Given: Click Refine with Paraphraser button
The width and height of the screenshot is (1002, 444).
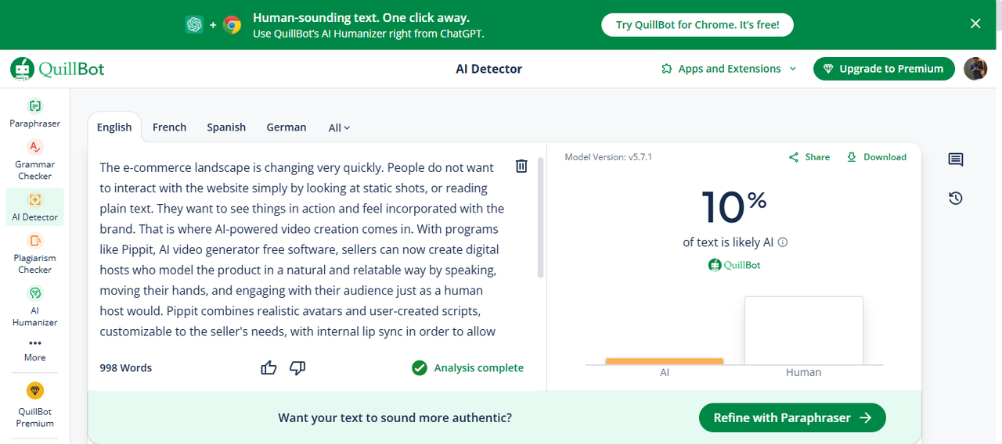Looking at the screenshot, I should [x=791, y=417].
